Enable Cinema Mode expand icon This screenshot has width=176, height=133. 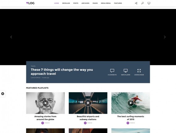point(139,71)
